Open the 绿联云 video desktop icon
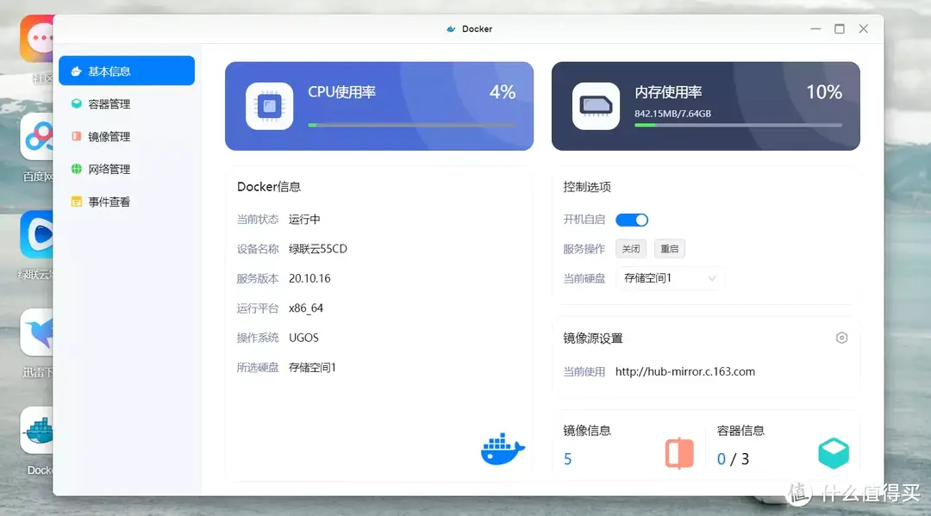 (x=37, y=235)
